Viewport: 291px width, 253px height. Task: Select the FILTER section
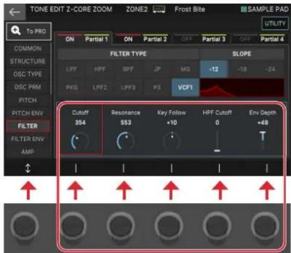(27, 126)
